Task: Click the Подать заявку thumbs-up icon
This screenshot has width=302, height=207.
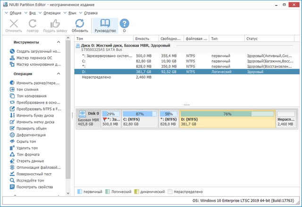Action: click(55, 23)
